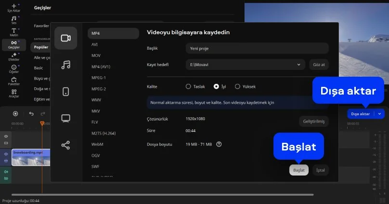This screenshot has height=204, width=389.
Task: Open the Geliştirilmiş advanced settings
Action: (313, 121)
